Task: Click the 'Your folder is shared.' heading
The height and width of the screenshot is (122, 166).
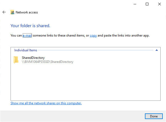Action: [x=30, y=26]
